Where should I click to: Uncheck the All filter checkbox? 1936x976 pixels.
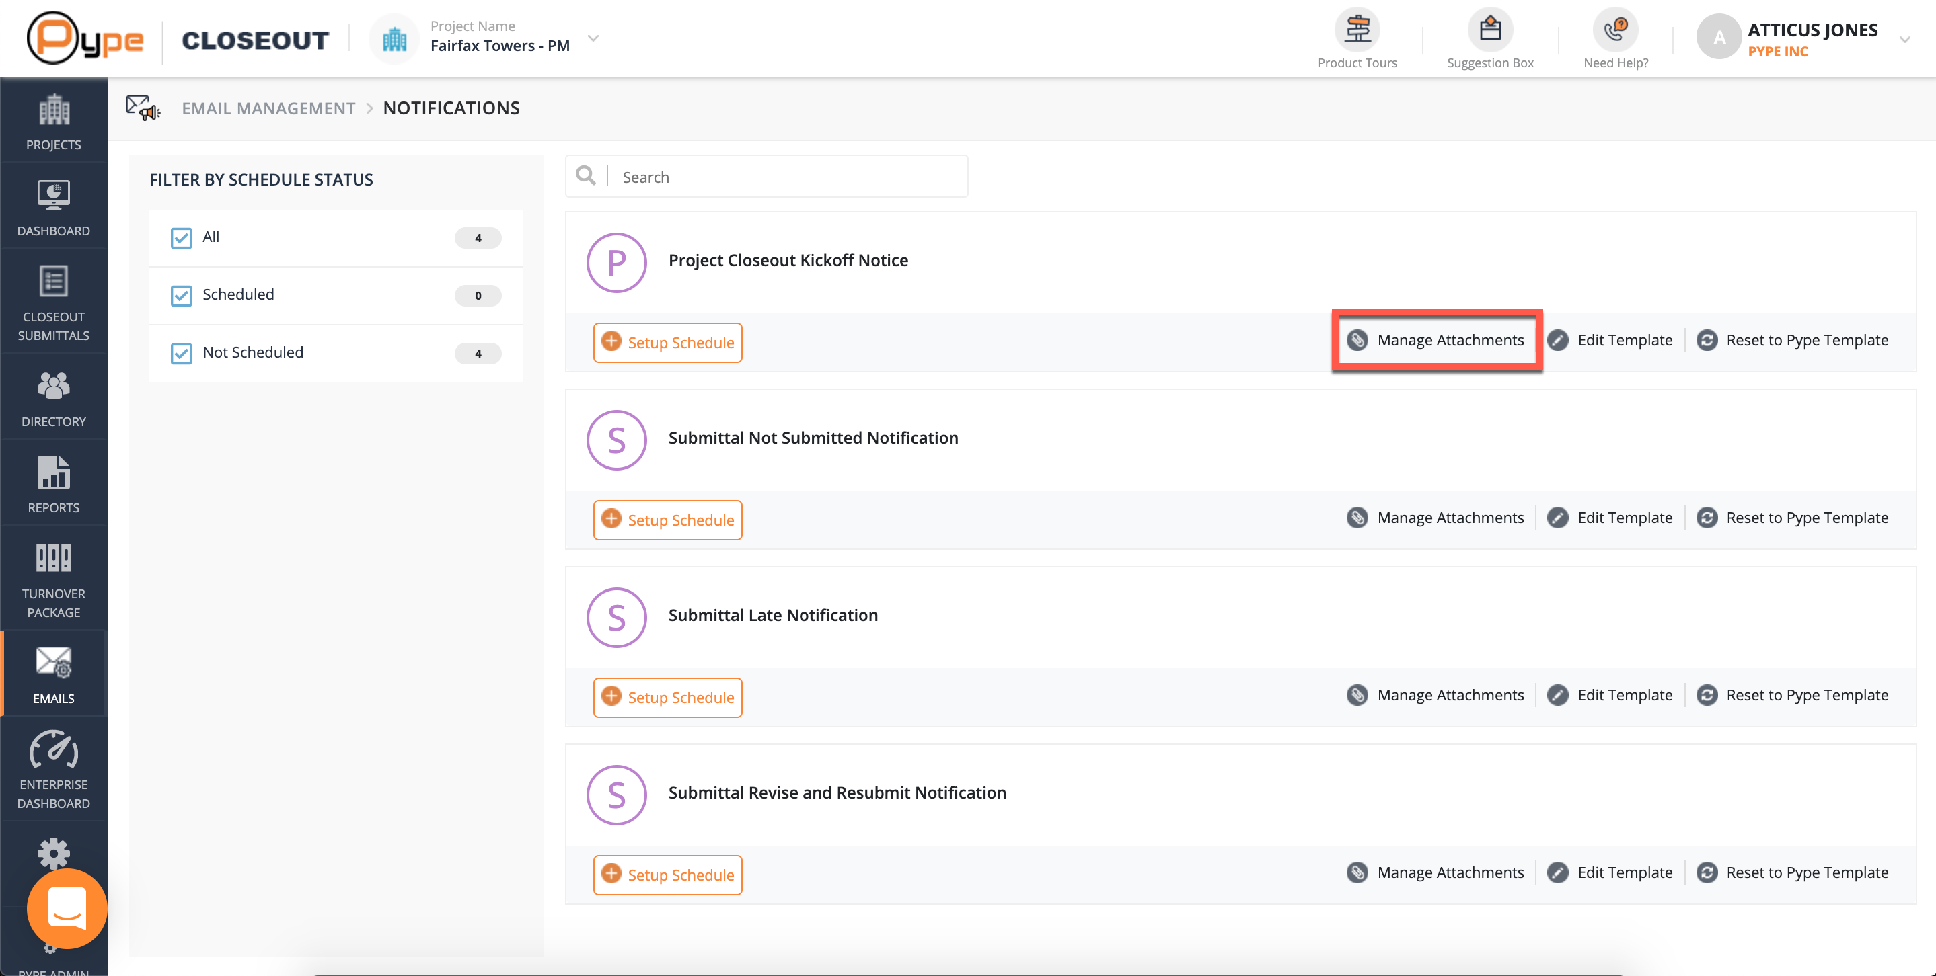point(181,238)
